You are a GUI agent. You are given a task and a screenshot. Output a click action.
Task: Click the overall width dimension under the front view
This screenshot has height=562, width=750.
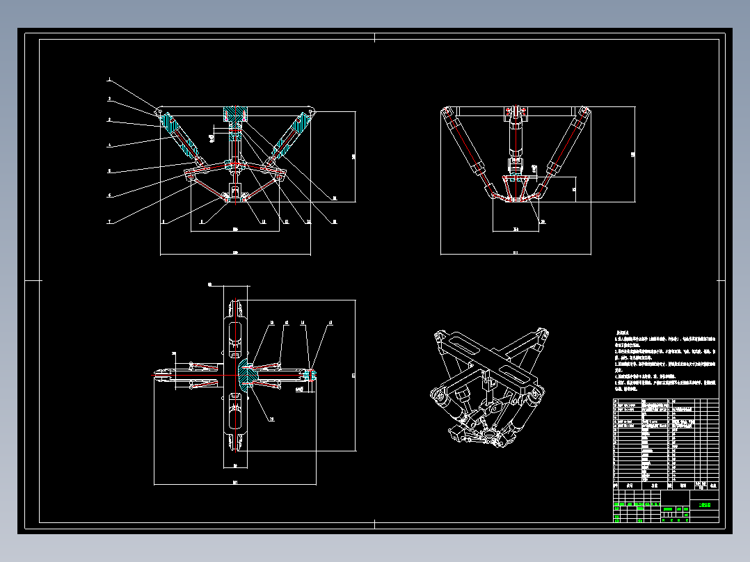[x=235, y=253]
